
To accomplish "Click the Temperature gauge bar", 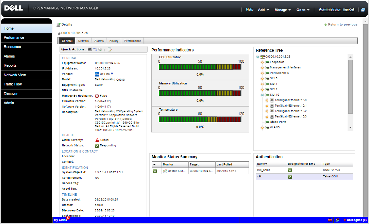I will (x=200, y=119).
